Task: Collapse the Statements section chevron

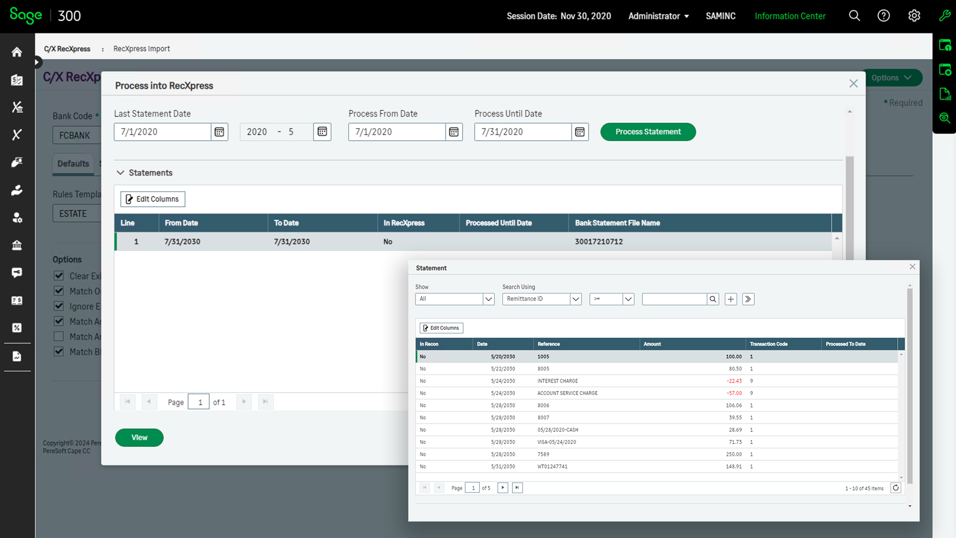Action: [x=120, y=172]
